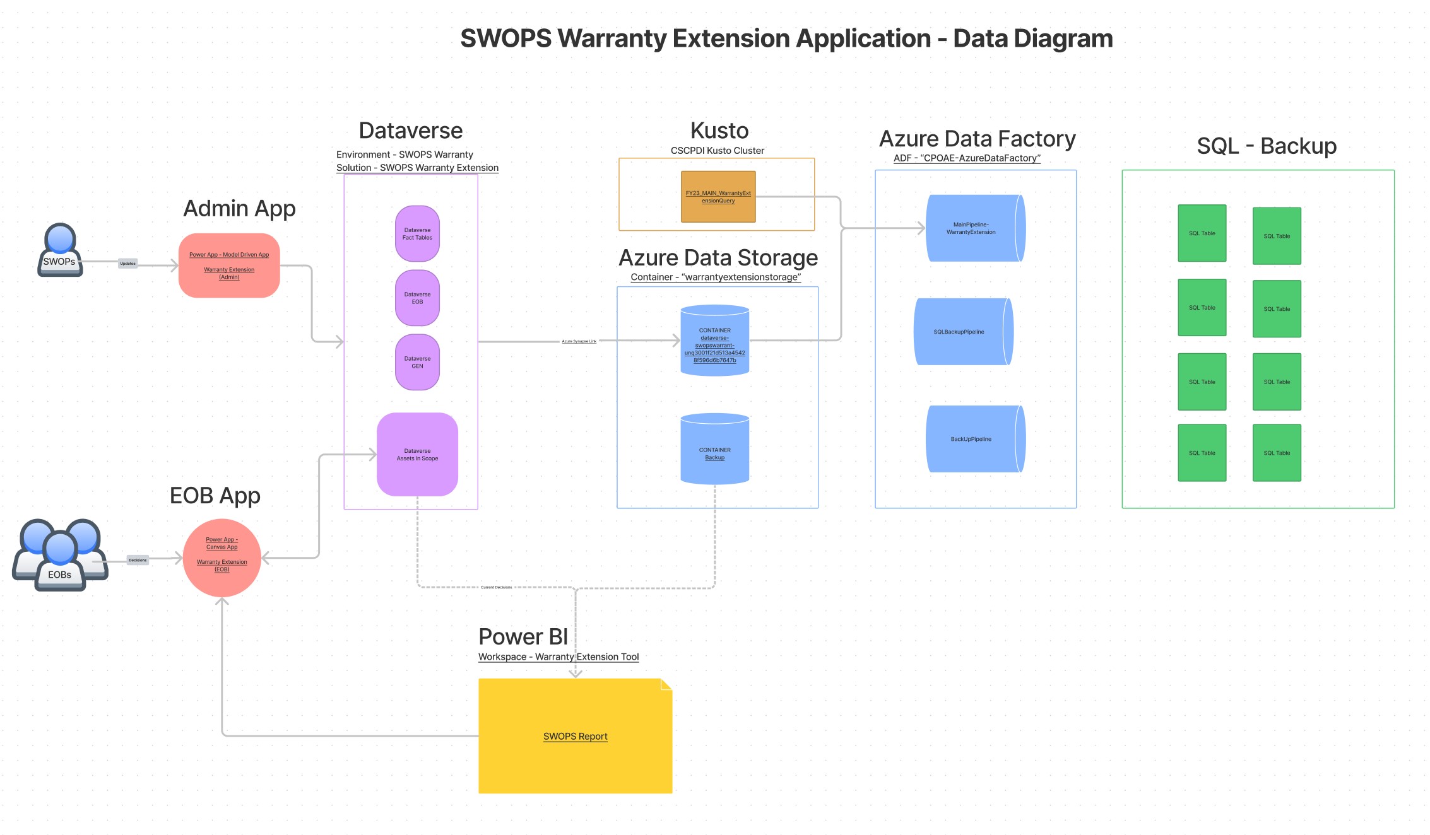Select the Decisions connector label
Viewport: 1430px width, 835px height.
(138, 560)
